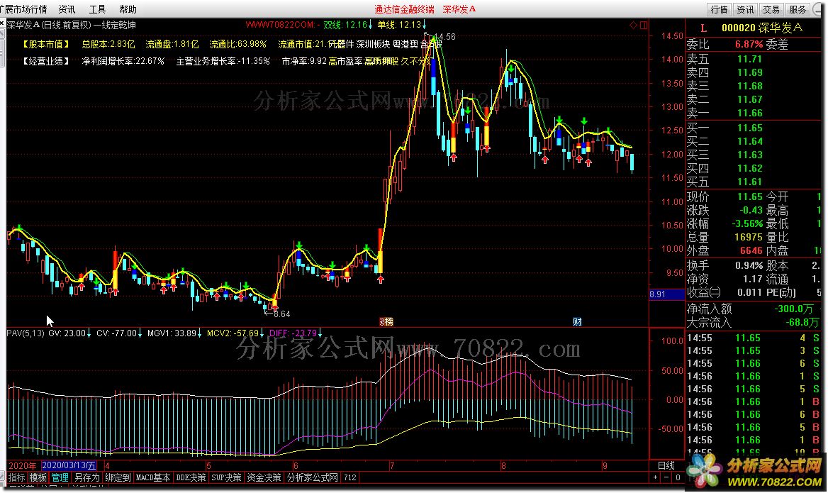Image resolution: width=828 pixels, height=493 pixels.
Task: Click the red L icon before 000020
Action: click(703, 28)
